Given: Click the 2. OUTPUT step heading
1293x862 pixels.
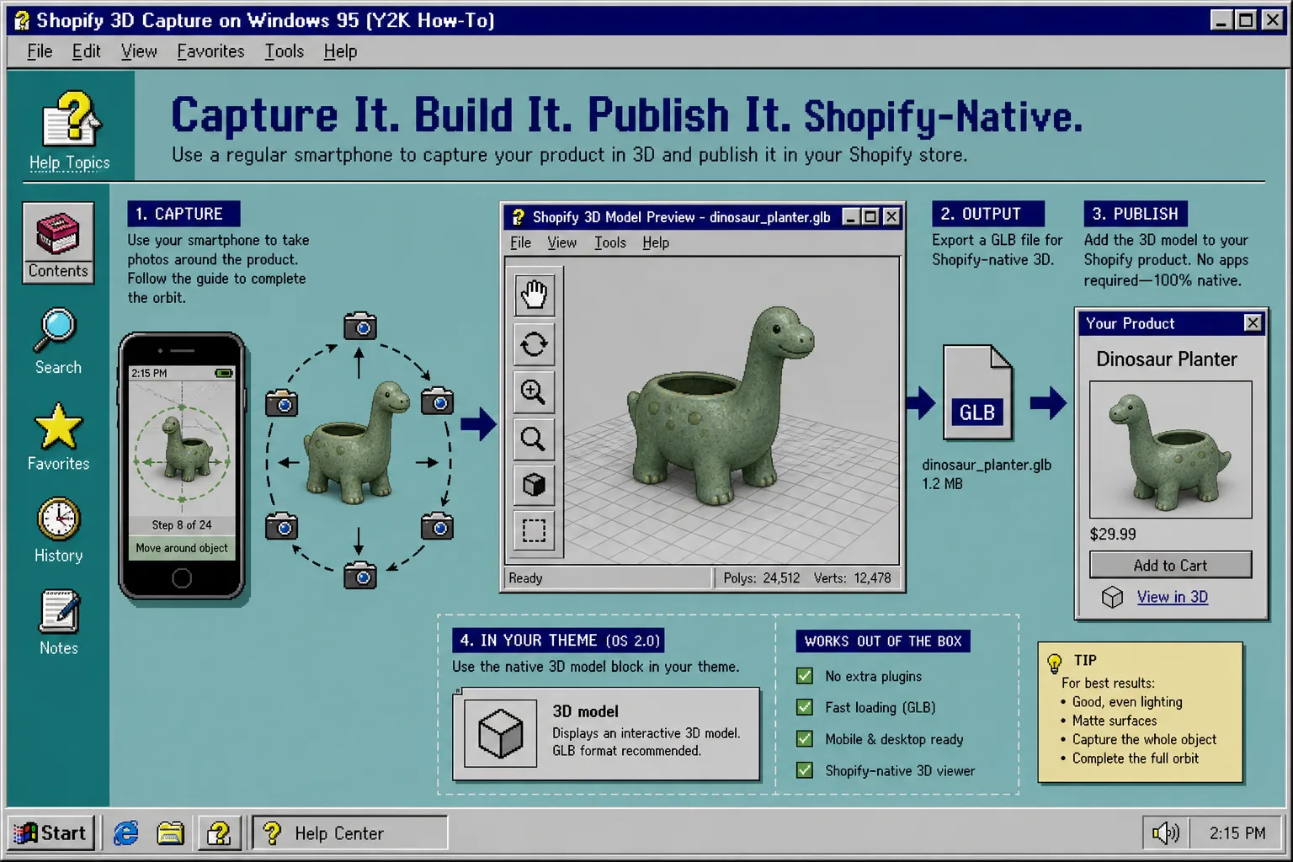Looking at the screenshot, I should pos(988,214).
